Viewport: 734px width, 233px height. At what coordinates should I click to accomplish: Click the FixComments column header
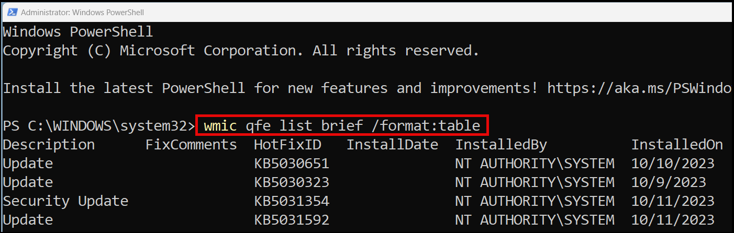pyautogui.click(x=191, y=144)
